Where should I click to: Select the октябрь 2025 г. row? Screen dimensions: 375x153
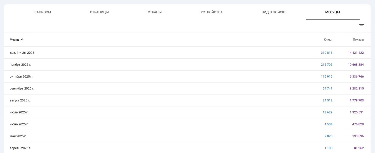21,77
